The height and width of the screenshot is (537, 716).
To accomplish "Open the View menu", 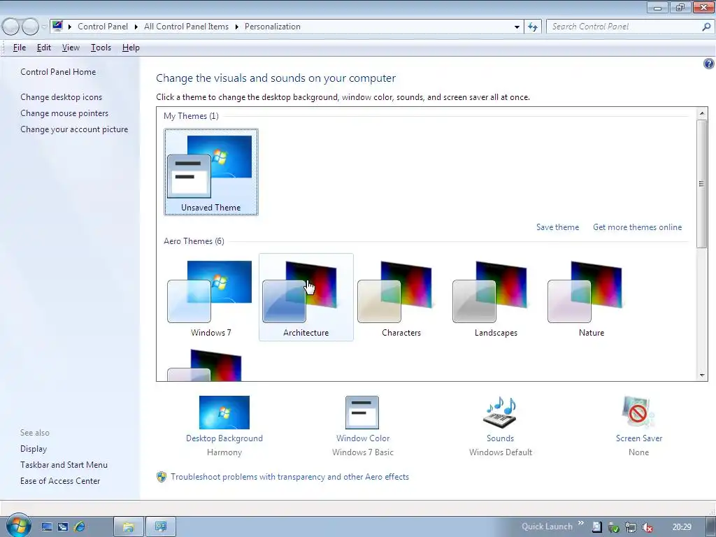I will (x=71, y=48).
